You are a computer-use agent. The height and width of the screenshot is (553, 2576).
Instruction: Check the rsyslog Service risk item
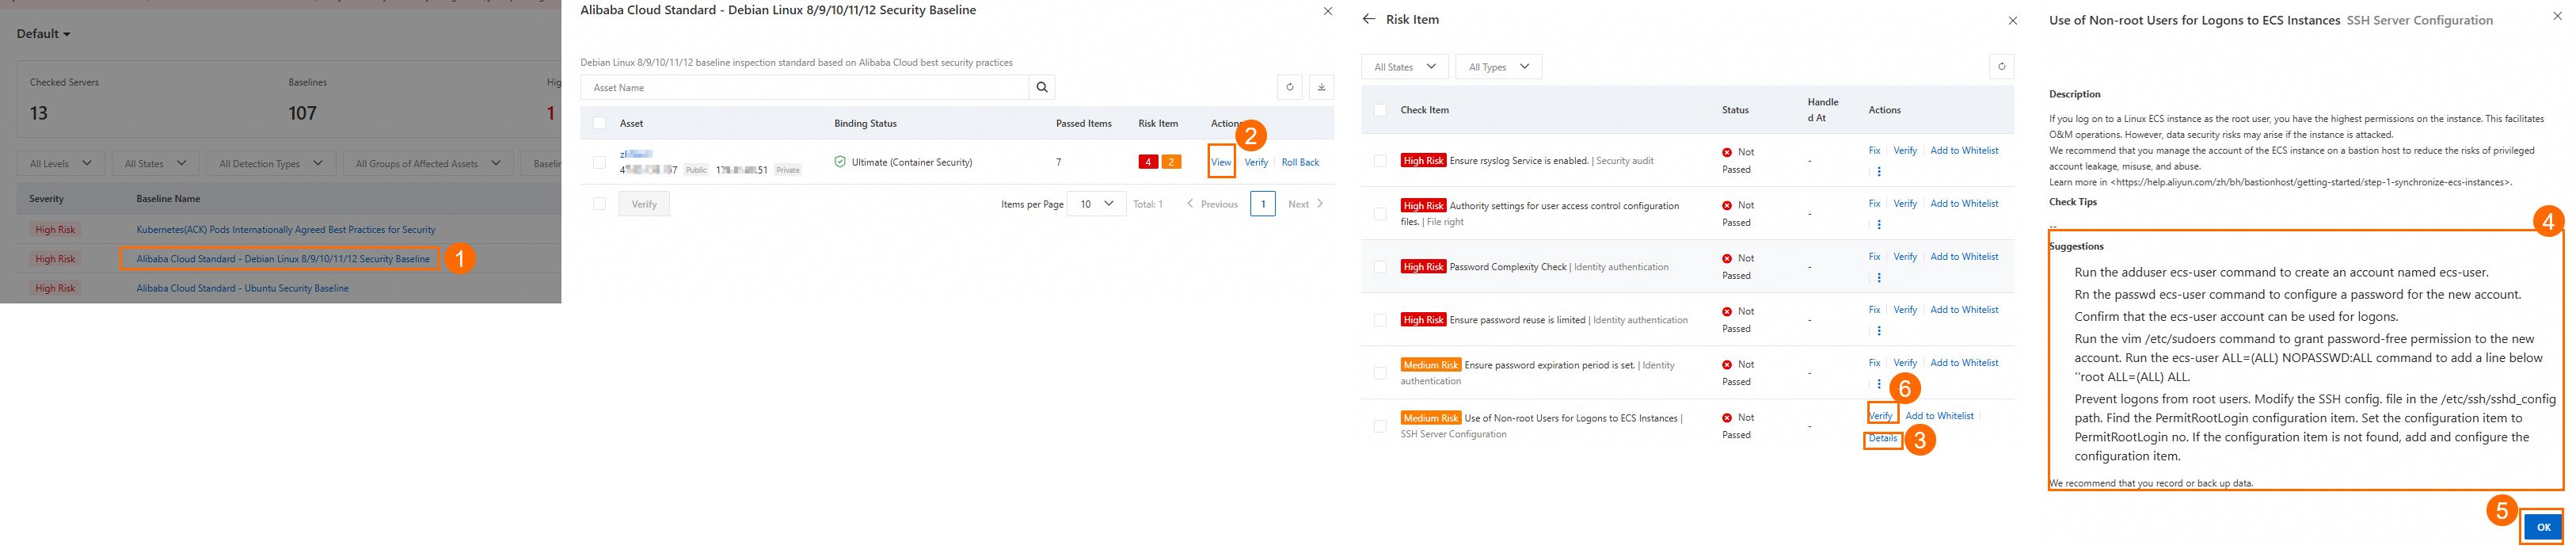1380,161
